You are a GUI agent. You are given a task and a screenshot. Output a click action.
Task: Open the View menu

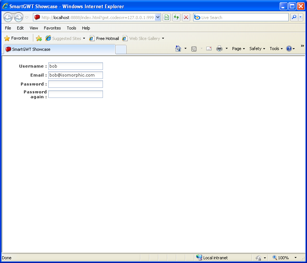point(34,28)
